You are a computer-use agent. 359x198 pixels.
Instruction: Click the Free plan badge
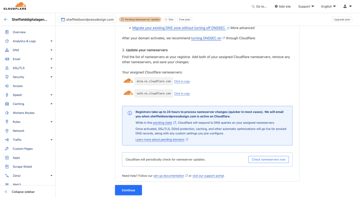pyautogui.click(x=184, y=20)
